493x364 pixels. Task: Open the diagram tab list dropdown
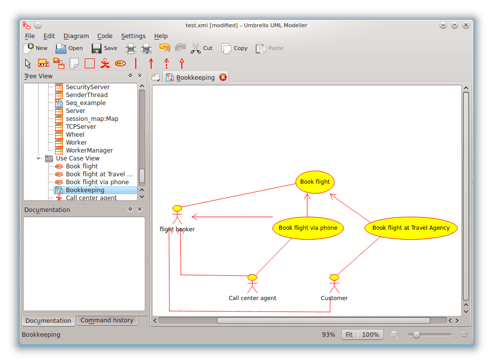[x=156, y=77]
